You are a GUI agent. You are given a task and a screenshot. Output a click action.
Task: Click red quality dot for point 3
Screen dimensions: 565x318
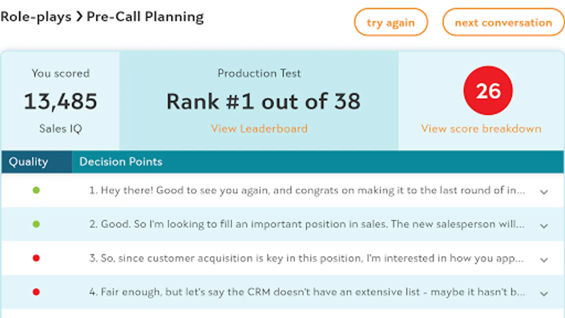click(x=36, y=258)
